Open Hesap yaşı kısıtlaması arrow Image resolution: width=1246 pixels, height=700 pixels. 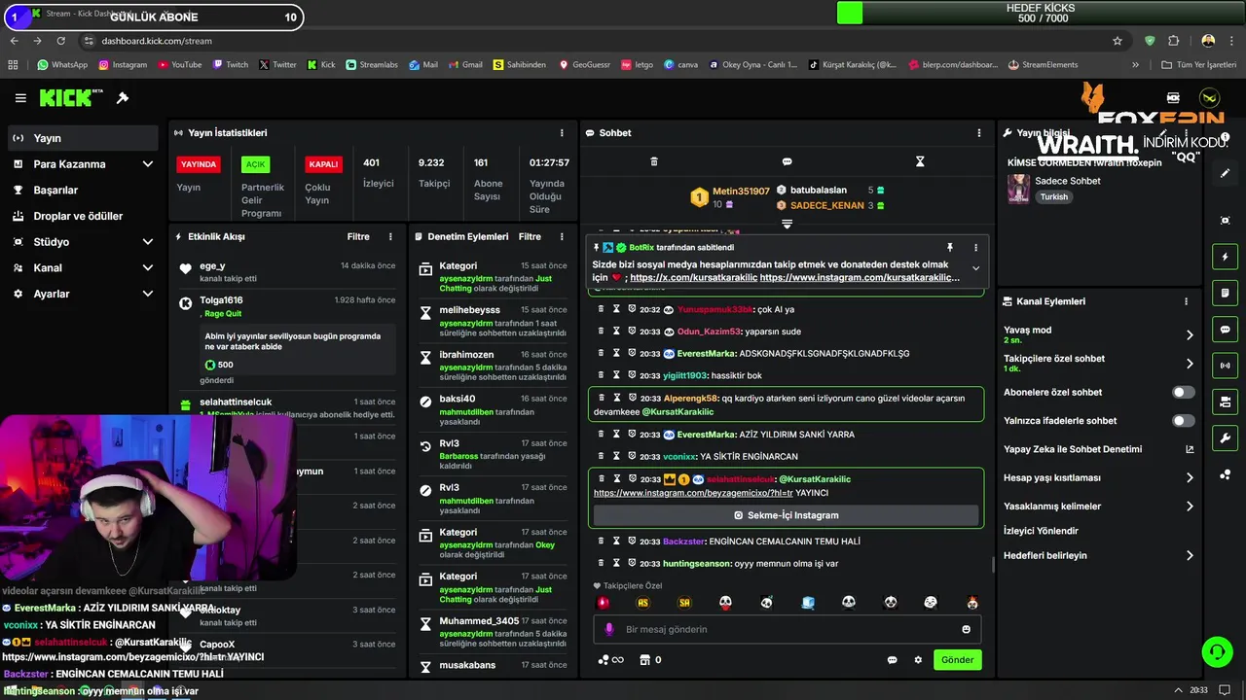tap(1190, 478)
